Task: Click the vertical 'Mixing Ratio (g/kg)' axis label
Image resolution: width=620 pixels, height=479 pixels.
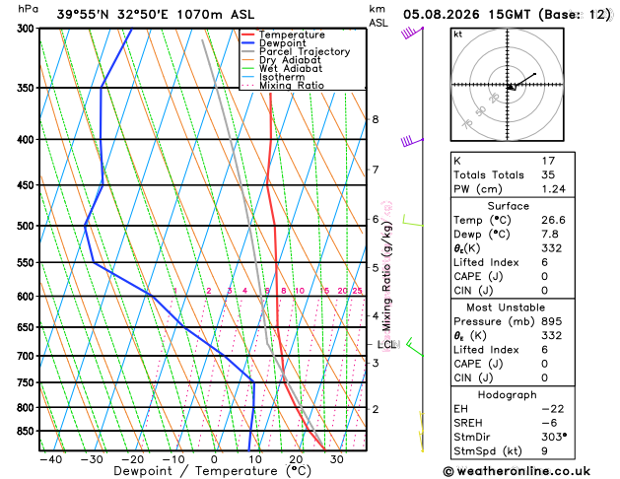Action: pyautogui.click(x=386, y=276)
